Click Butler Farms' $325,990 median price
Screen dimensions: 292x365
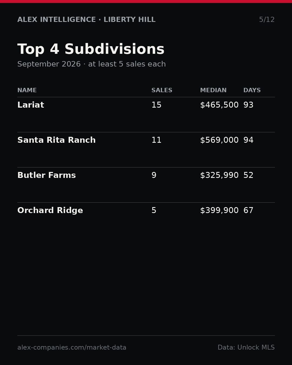[219, 175]
